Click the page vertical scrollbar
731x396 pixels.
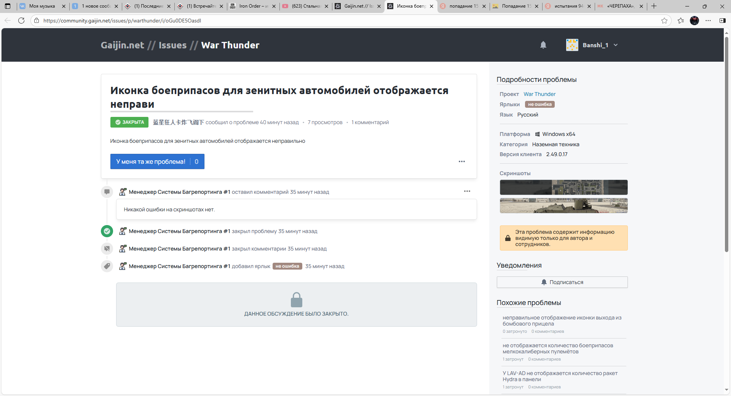pos(726,145)
